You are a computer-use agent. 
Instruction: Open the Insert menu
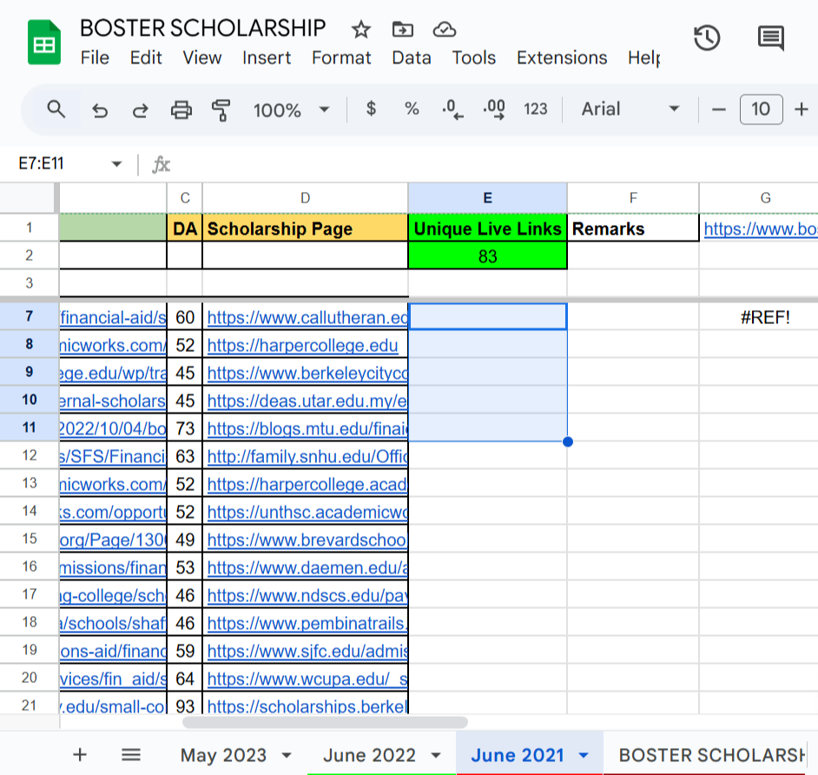[x=267, y=58]
